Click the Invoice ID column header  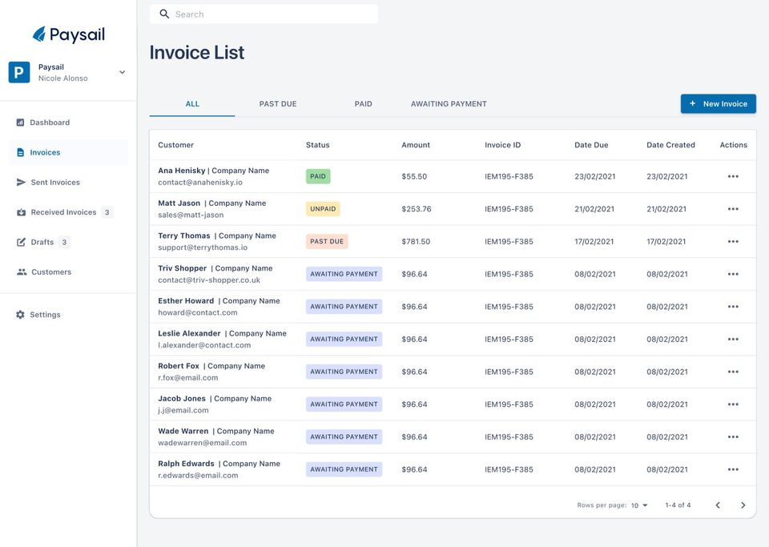pyautogui.click(x=503, y=145)
